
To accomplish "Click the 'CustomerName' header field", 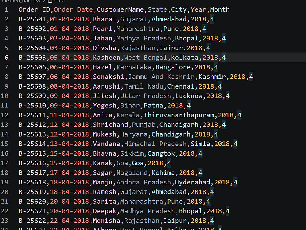I will click(x=120, y=9).
